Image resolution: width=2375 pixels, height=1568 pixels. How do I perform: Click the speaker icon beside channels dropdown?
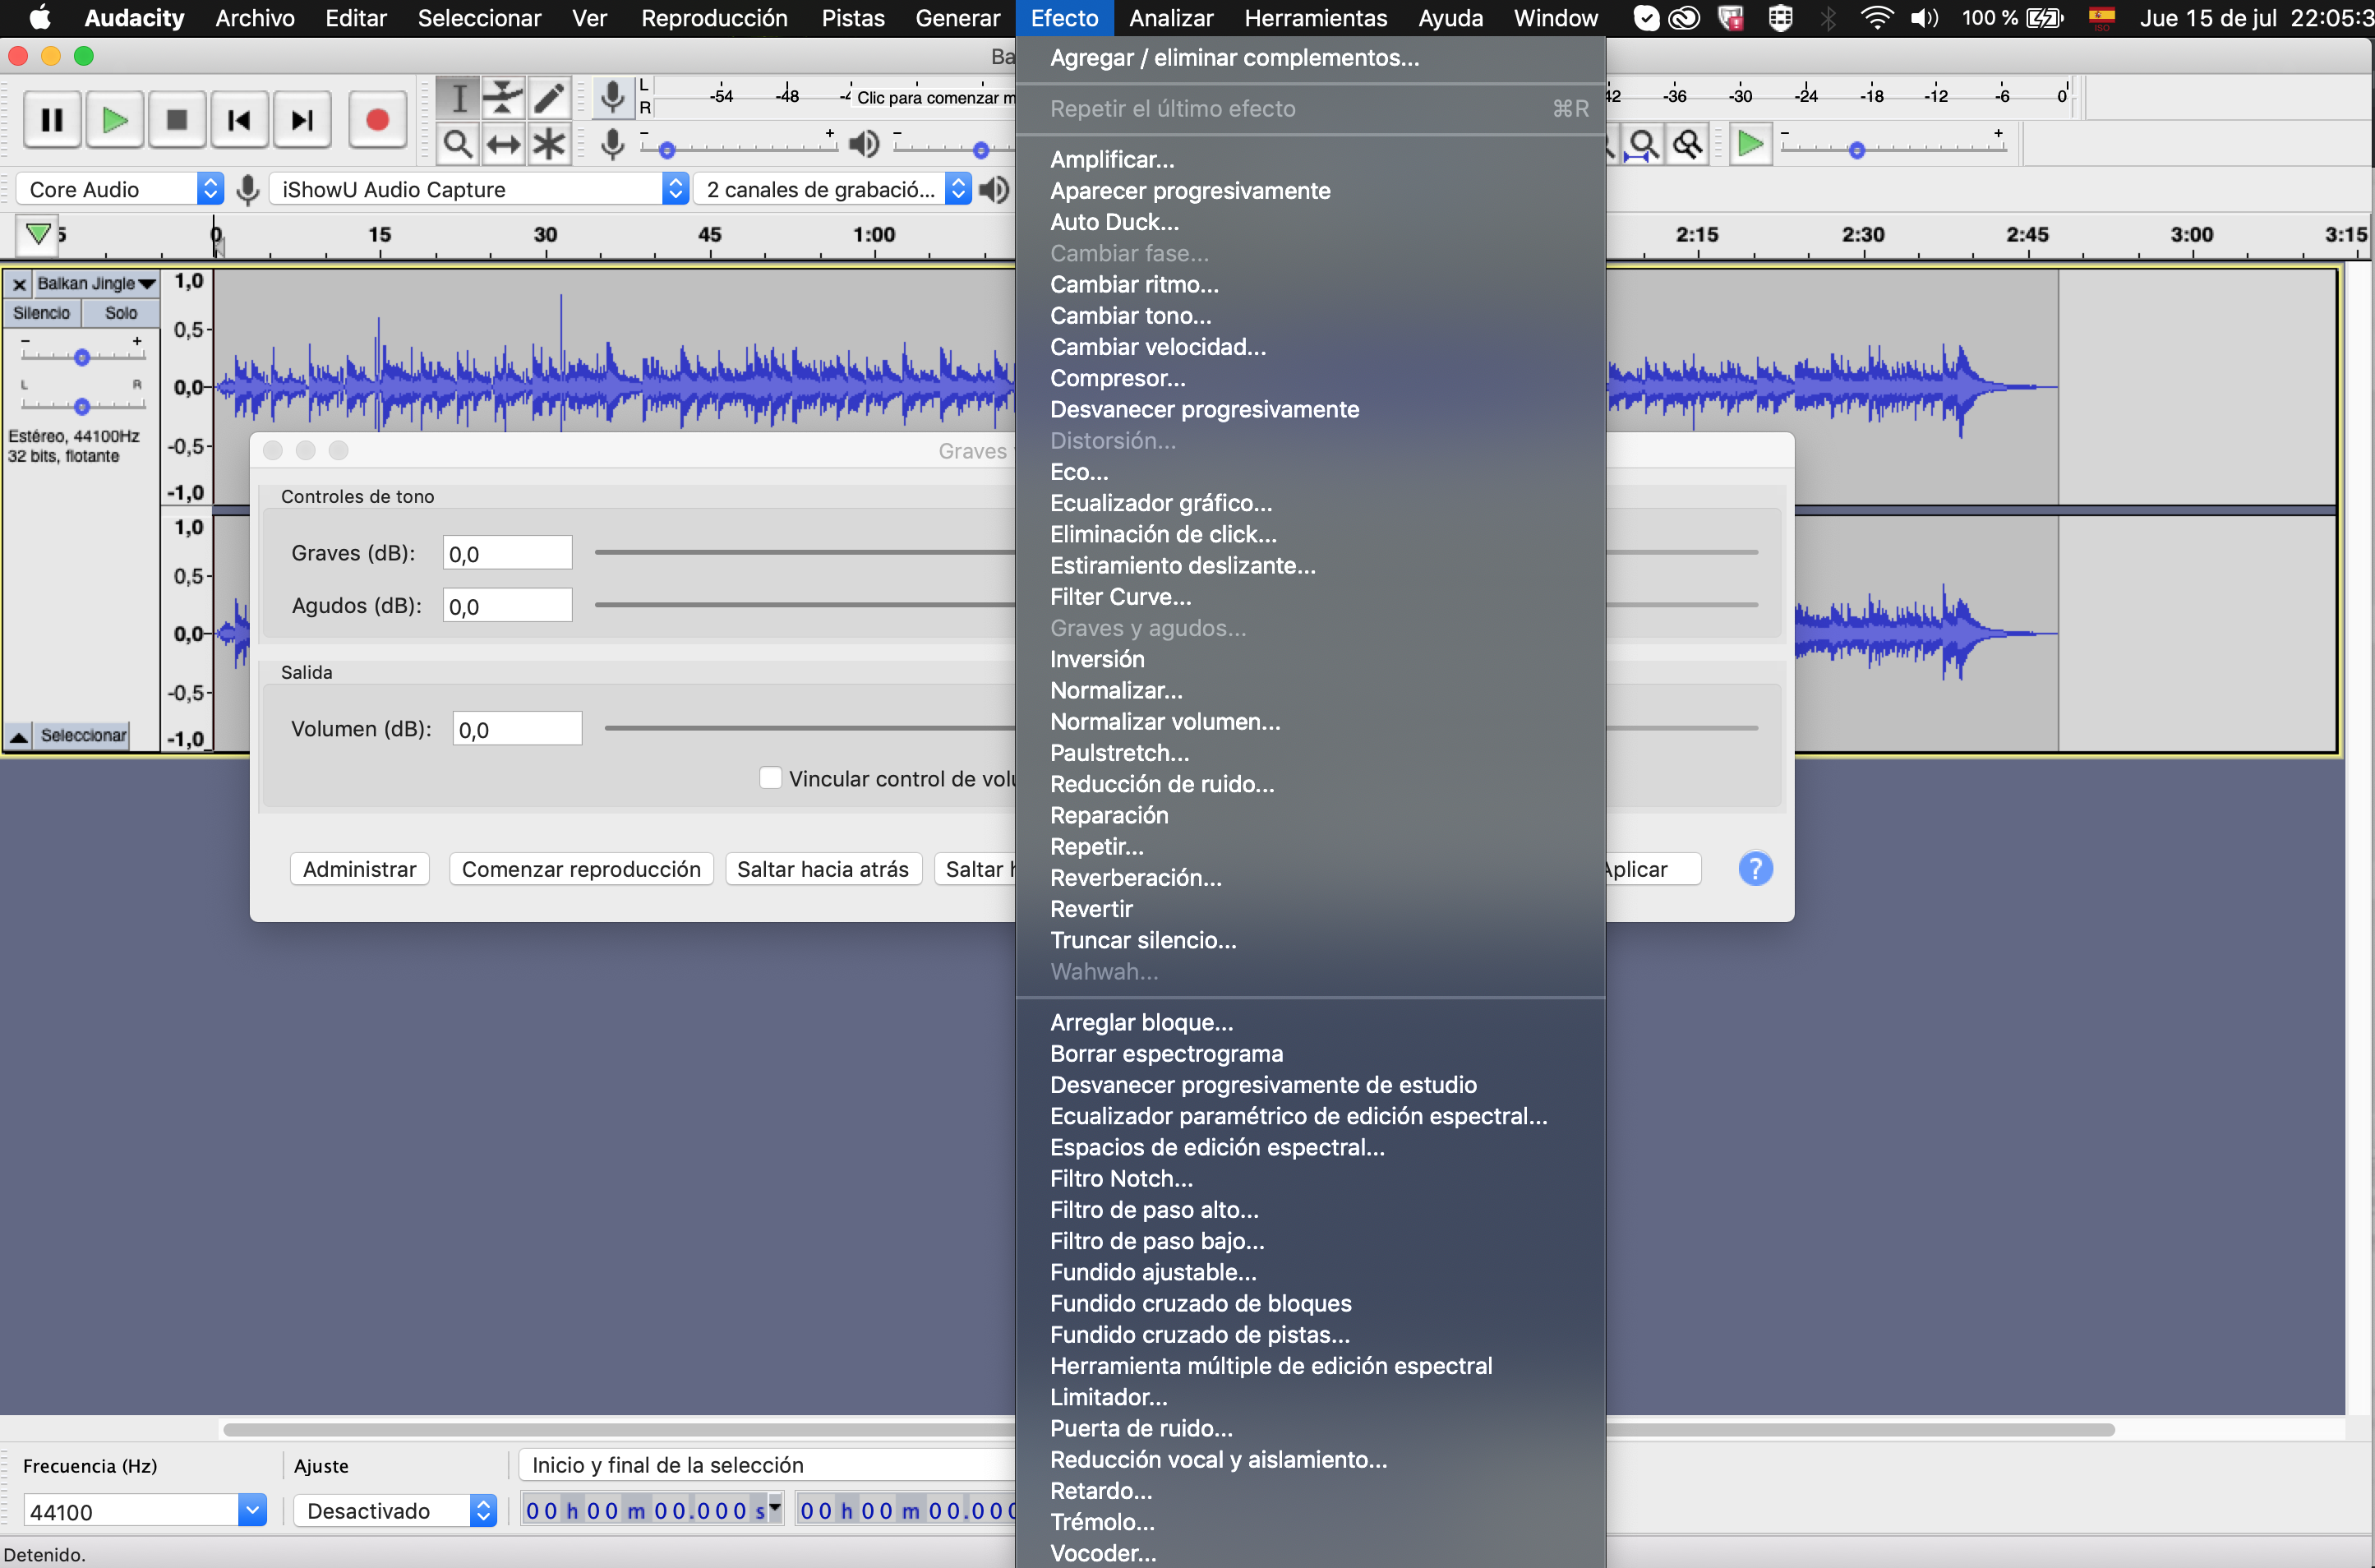(994, 189)
